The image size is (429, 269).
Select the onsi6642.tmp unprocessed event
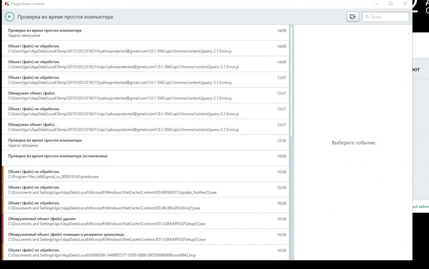coord(146,253)
